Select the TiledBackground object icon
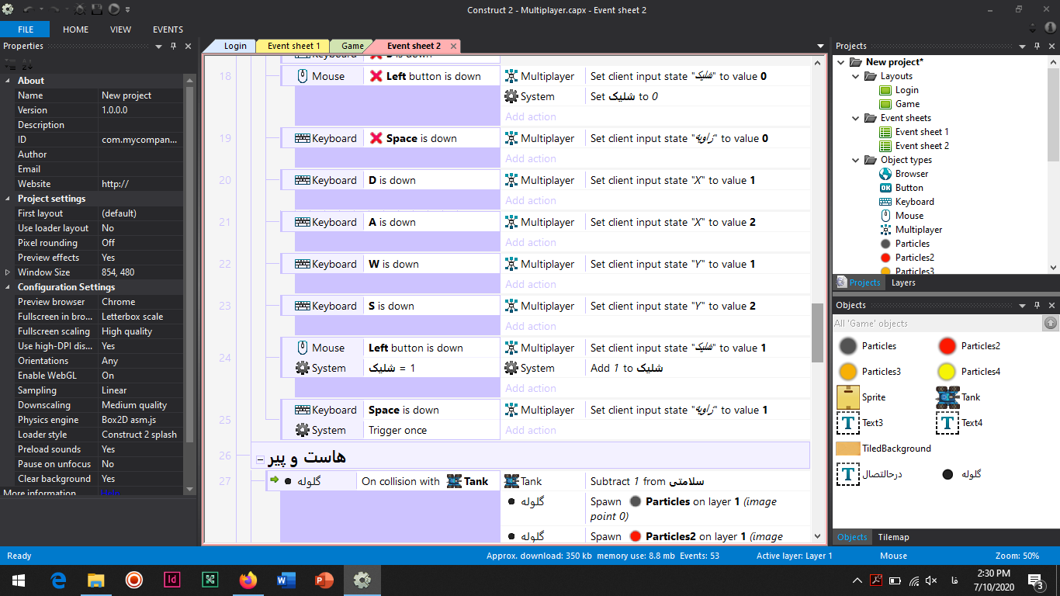The width and height of the screenshot is (1060, 596). (x=848, y=449)
